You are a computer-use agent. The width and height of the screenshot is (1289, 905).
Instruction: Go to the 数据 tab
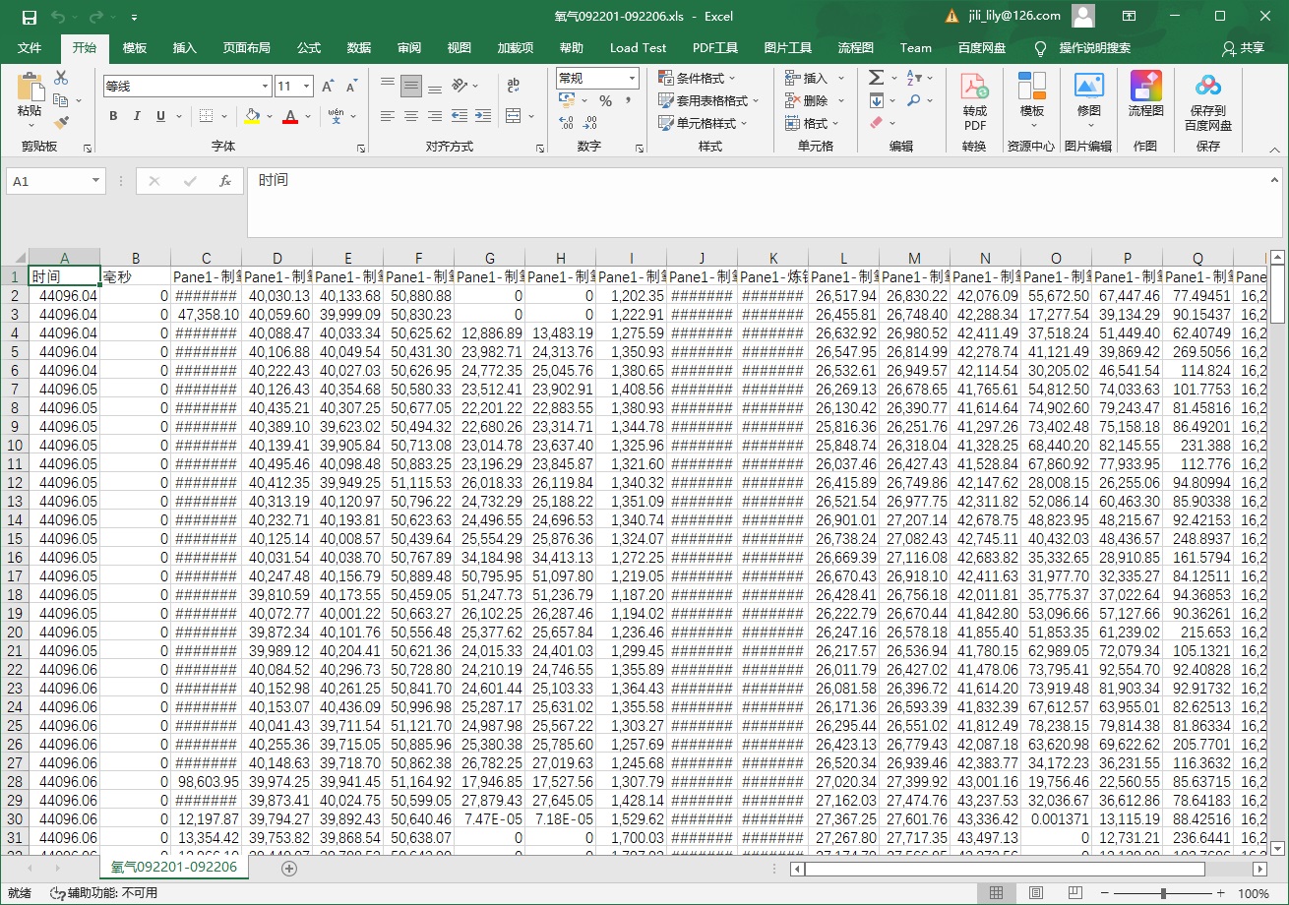point(359,47)
